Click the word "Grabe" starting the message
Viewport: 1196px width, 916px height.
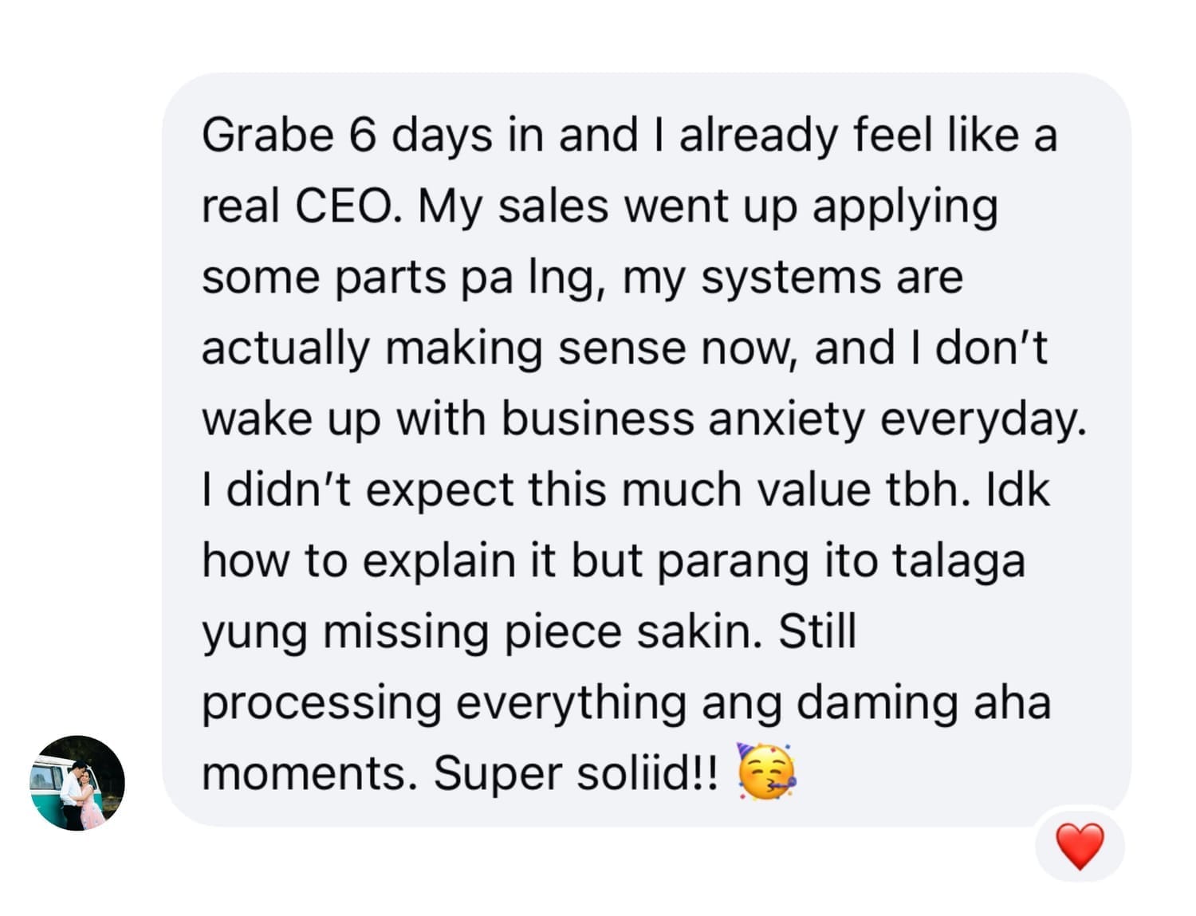pyautogui.click(x=268, y=135)
